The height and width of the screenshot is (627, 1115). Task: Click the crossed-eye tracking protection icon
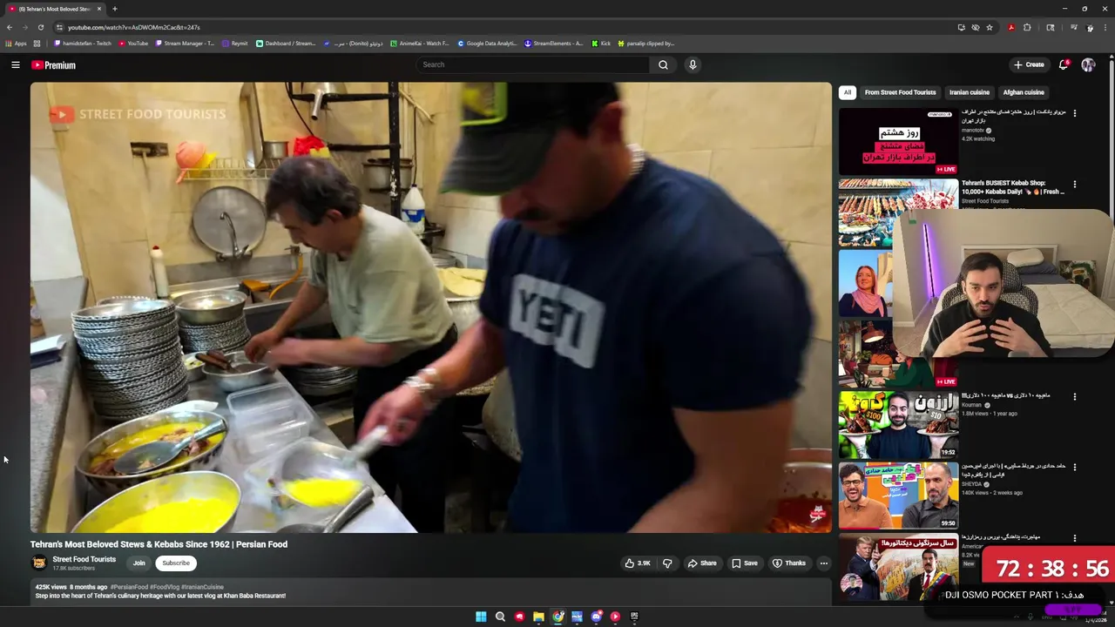pyautogui.click(x=976, y=27)
